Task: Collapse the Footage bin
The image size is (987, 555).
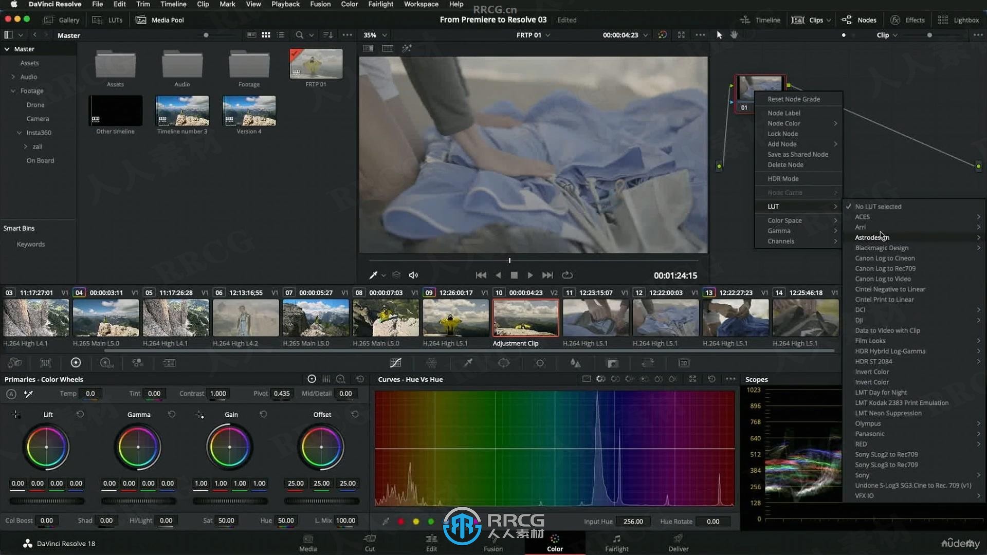Action: (x=13, y=91)
